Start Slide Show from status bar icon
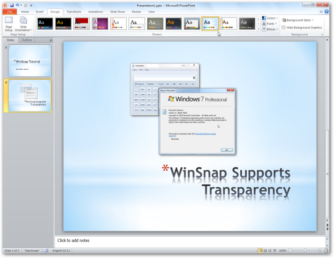 pyautogui.click(x=275, y=251)
